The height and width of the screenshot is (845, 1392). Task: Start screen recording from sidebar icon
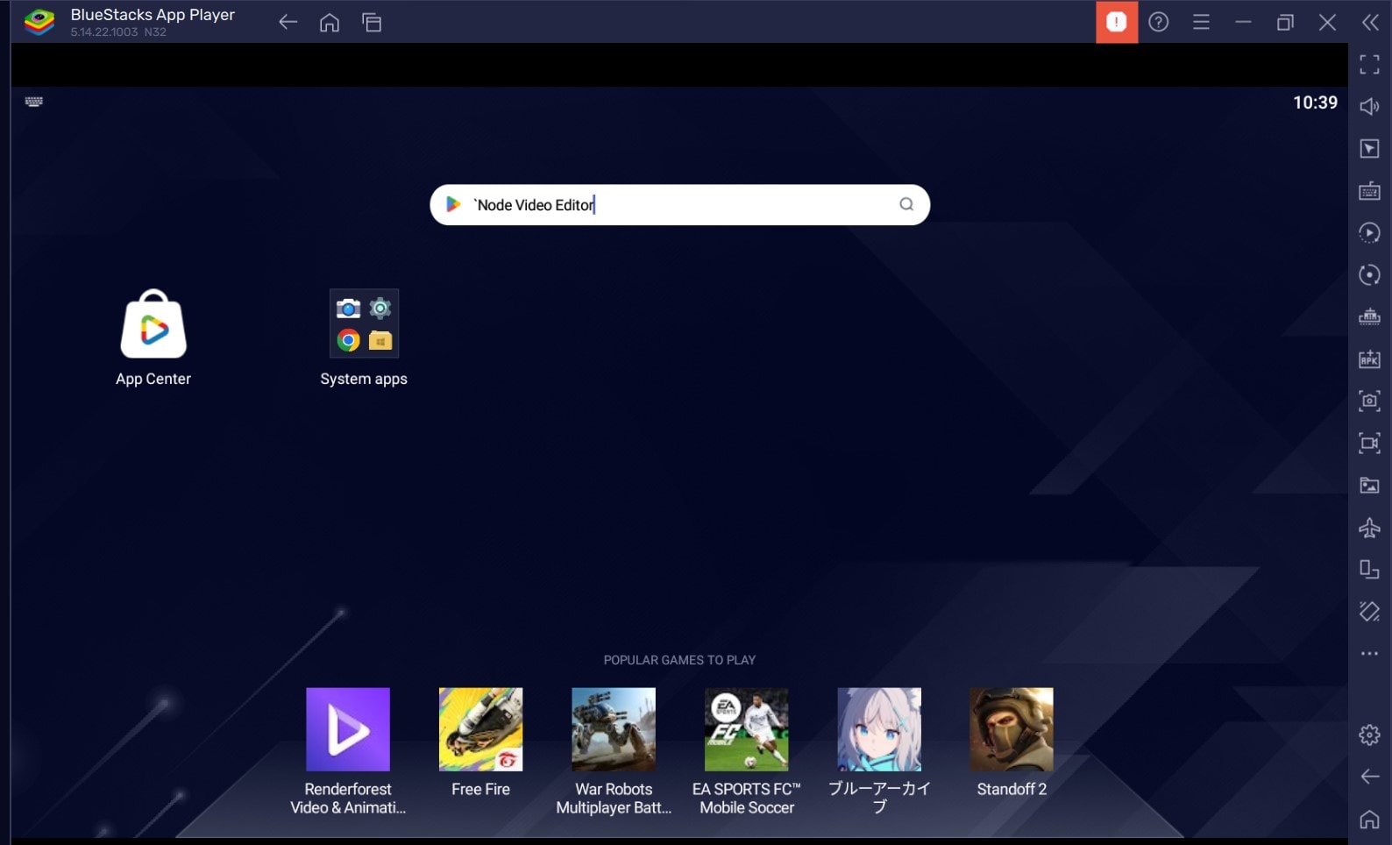(x=1369, y=443)
